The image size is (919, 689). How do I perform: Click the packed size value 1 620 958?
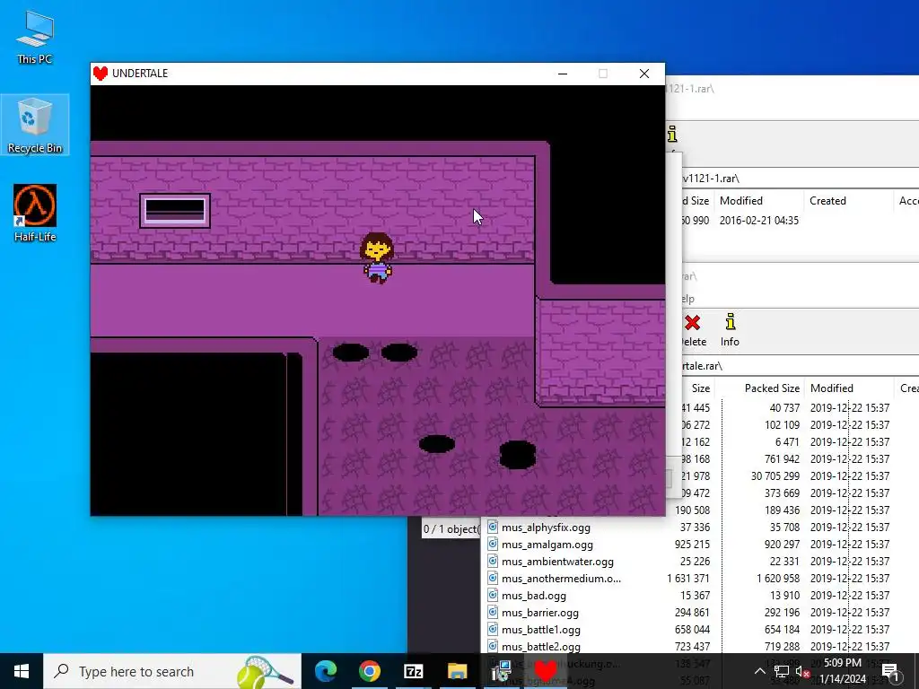[x=778, y=579]
